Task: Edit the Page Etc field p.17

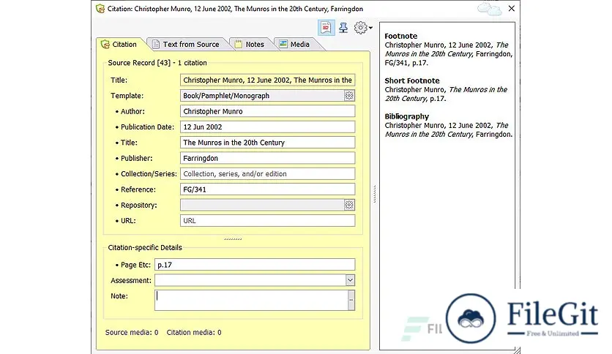Action: click(x=255, y=264)
